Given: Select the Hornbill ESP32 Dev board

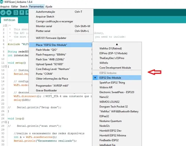Looking at the screenshot, I should point(117,131).
